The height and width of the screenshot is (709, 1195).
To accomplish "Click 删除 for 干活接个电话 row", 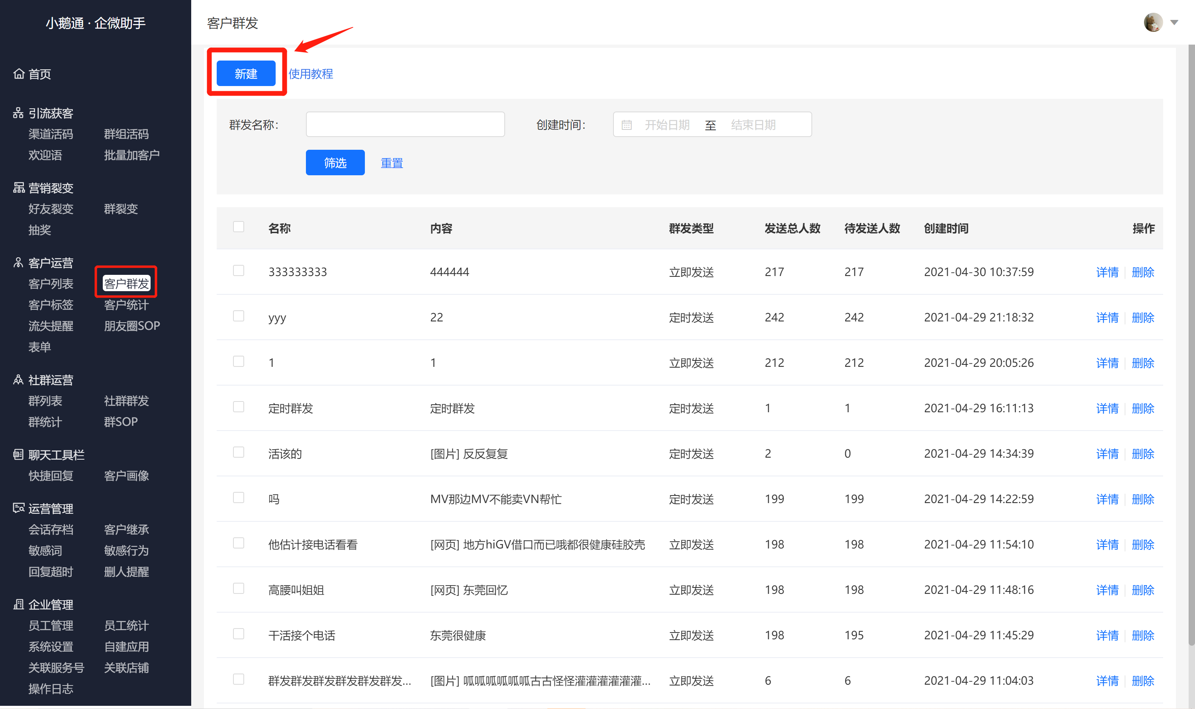I will click(x=1143, y=635).
